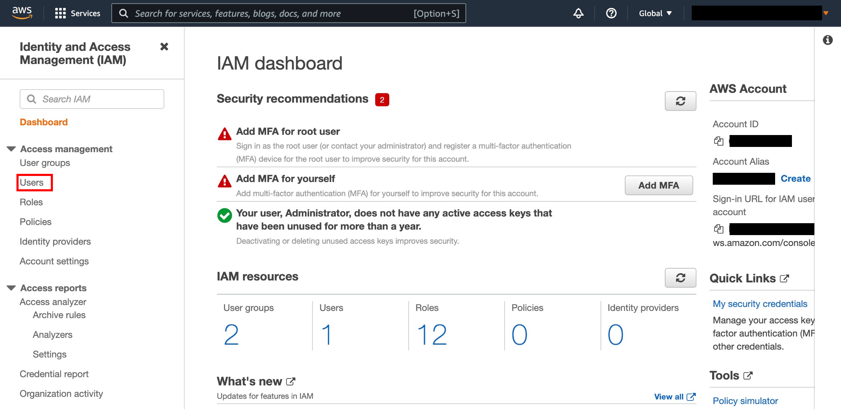Click the AWS logo home icon
The image size is (841, 417).
point(22,13)
